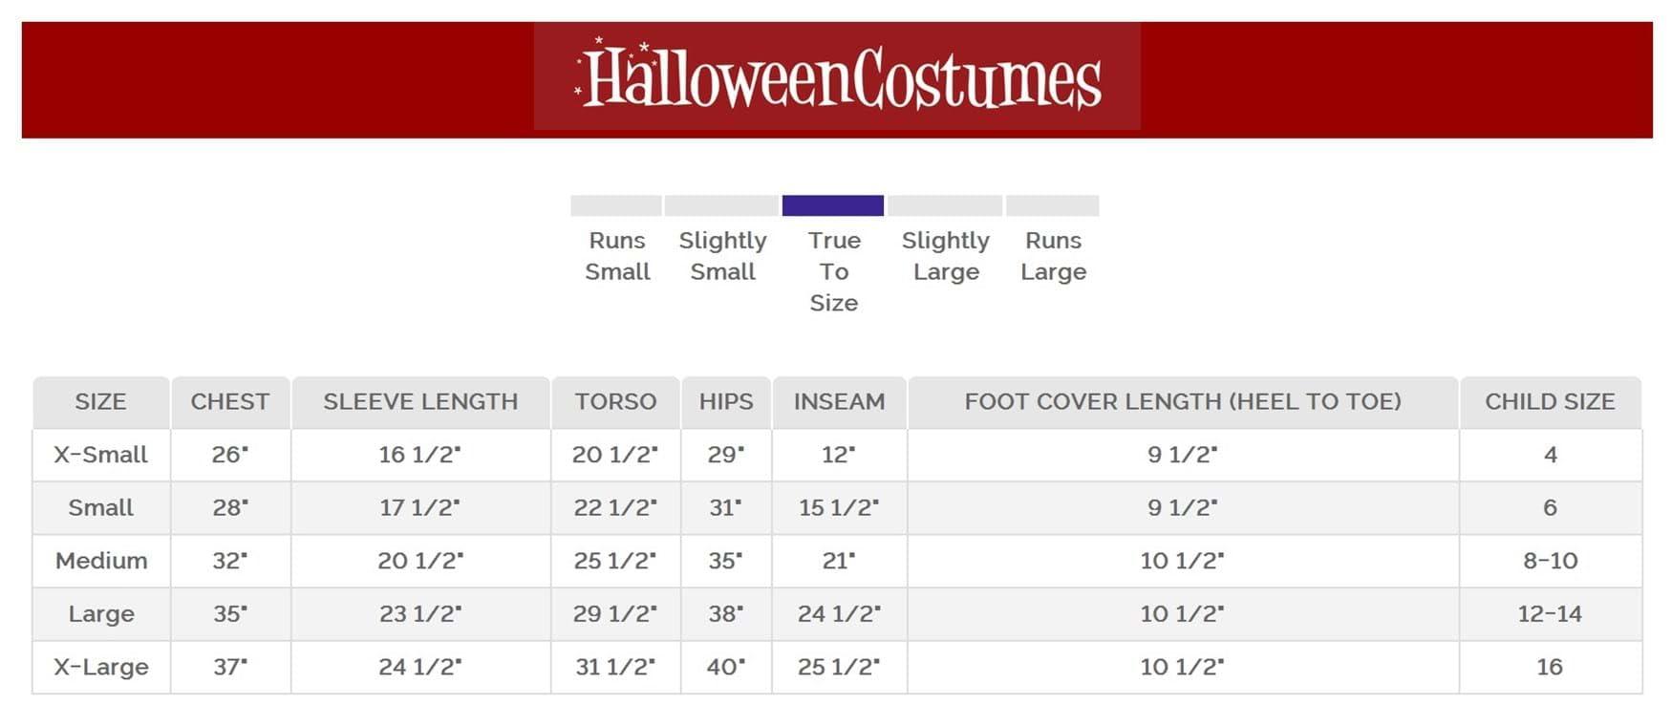The image size is (1672, 726).
Task: Select the Large size row label
Action: [100, 614]
